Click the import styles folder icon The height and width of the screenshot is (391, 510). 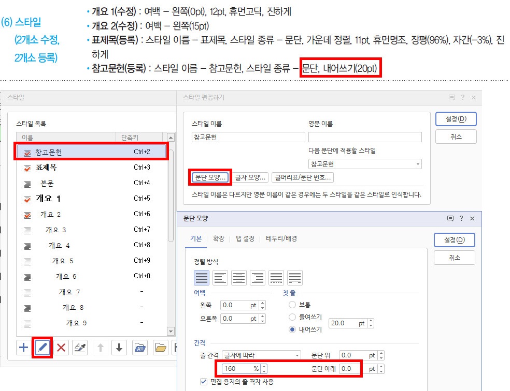pos(140,348)
